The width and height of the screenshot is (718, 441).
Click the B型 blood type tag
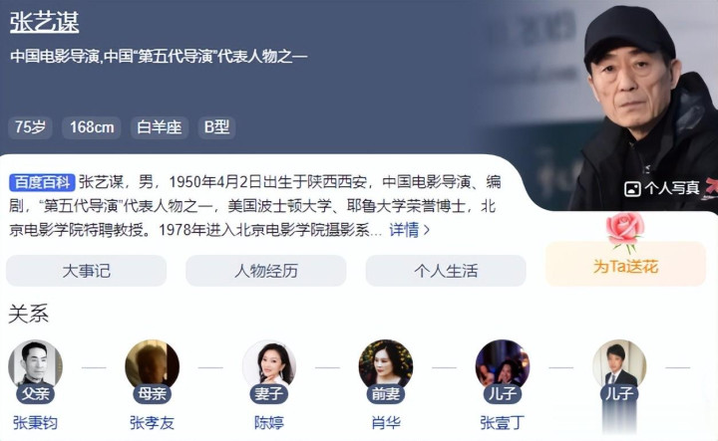pos(216,127)
